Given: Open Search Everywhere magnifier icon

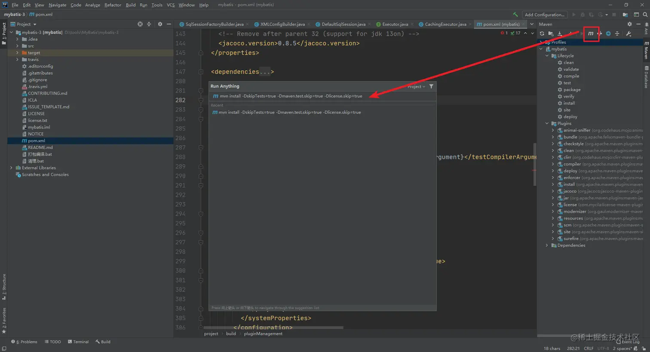Looking at the screenshot, I should (x=645, y=15).
